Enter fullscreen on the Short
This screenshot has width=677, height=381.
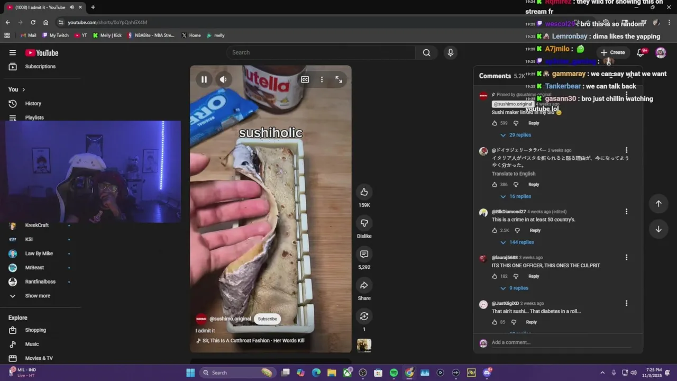pos(339,79)
